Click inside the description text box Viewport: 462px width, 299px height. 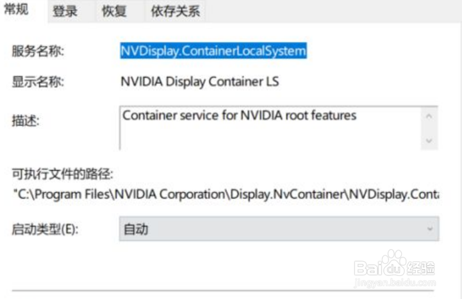[x=269, y=128]
